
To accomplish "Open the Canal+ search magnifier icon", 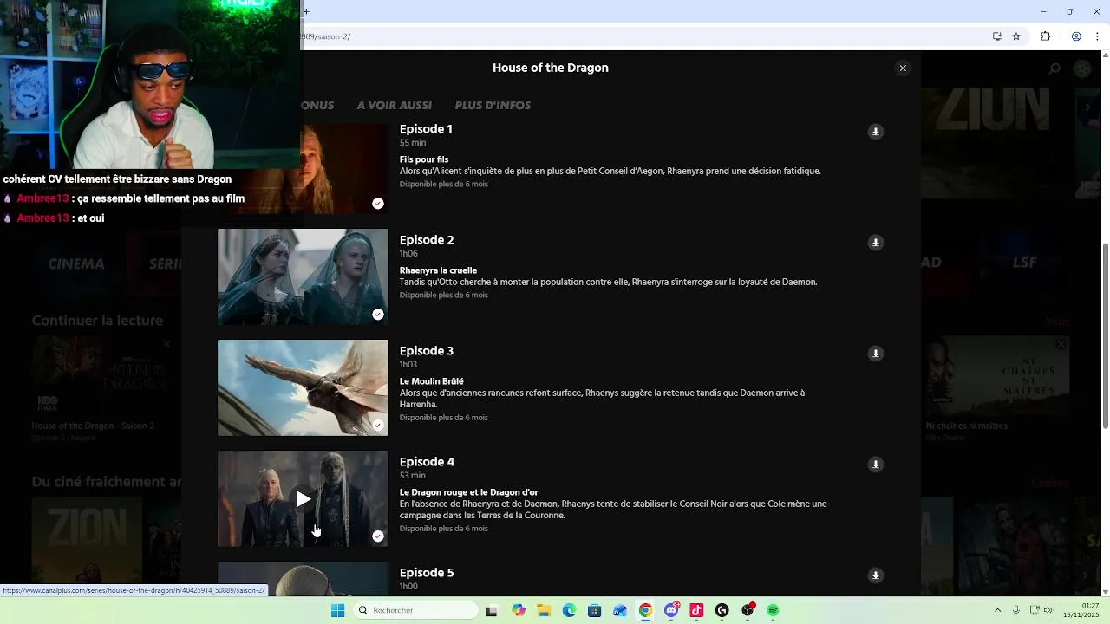I will 1054,68.
